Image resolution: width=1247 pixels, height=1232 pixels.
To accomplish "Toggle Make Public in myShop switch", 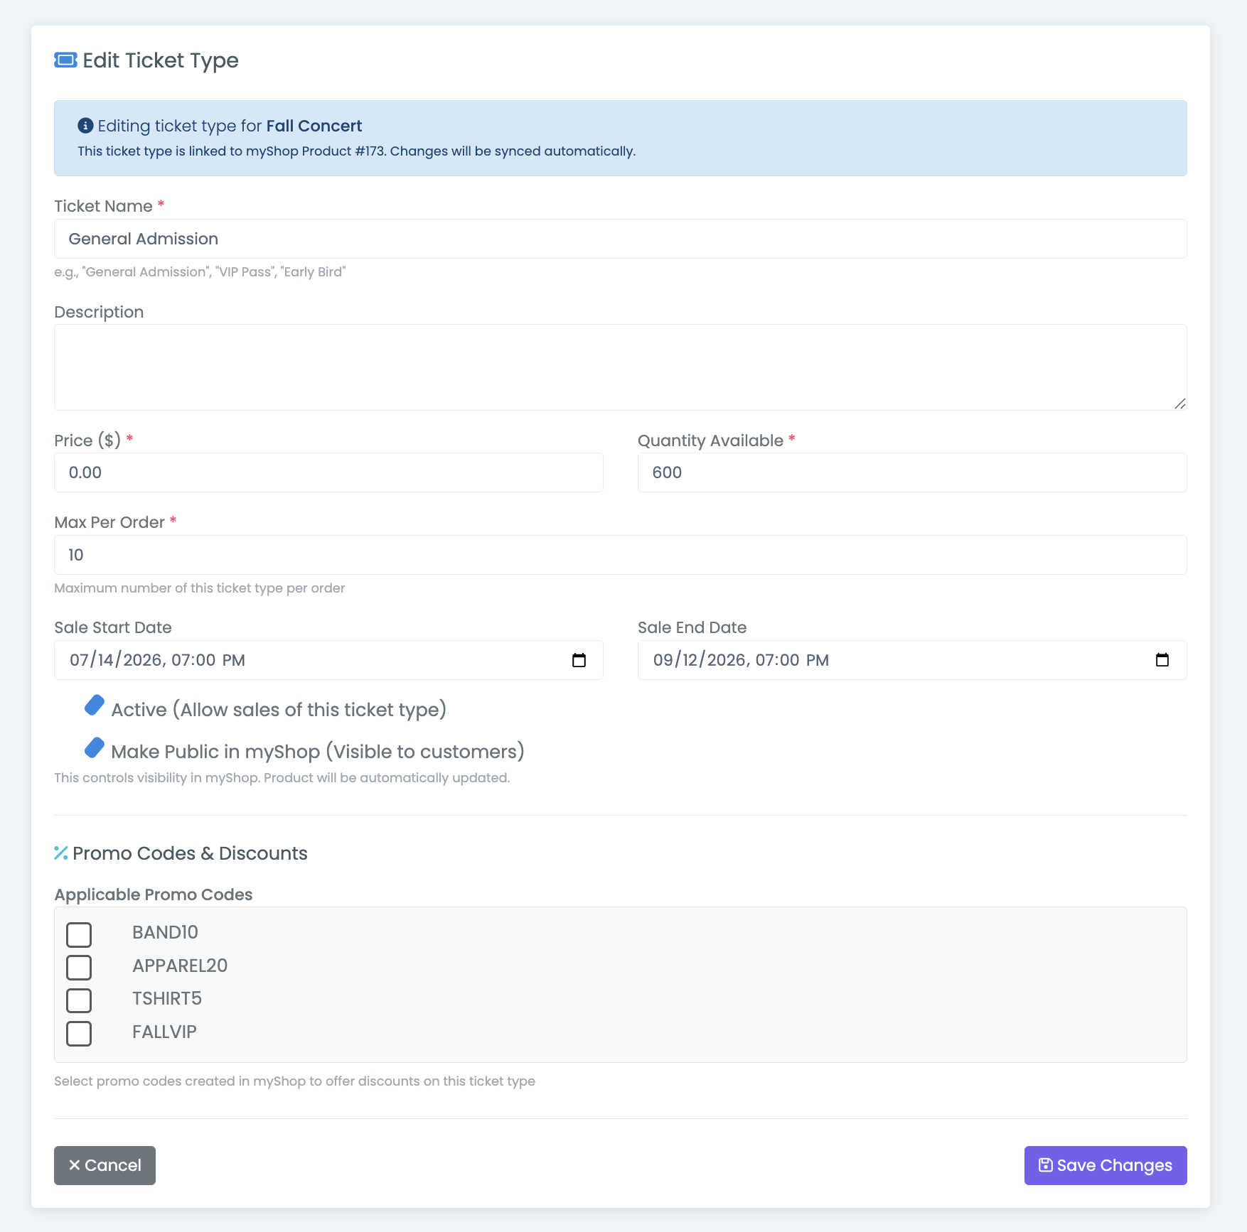I will 95,747.
